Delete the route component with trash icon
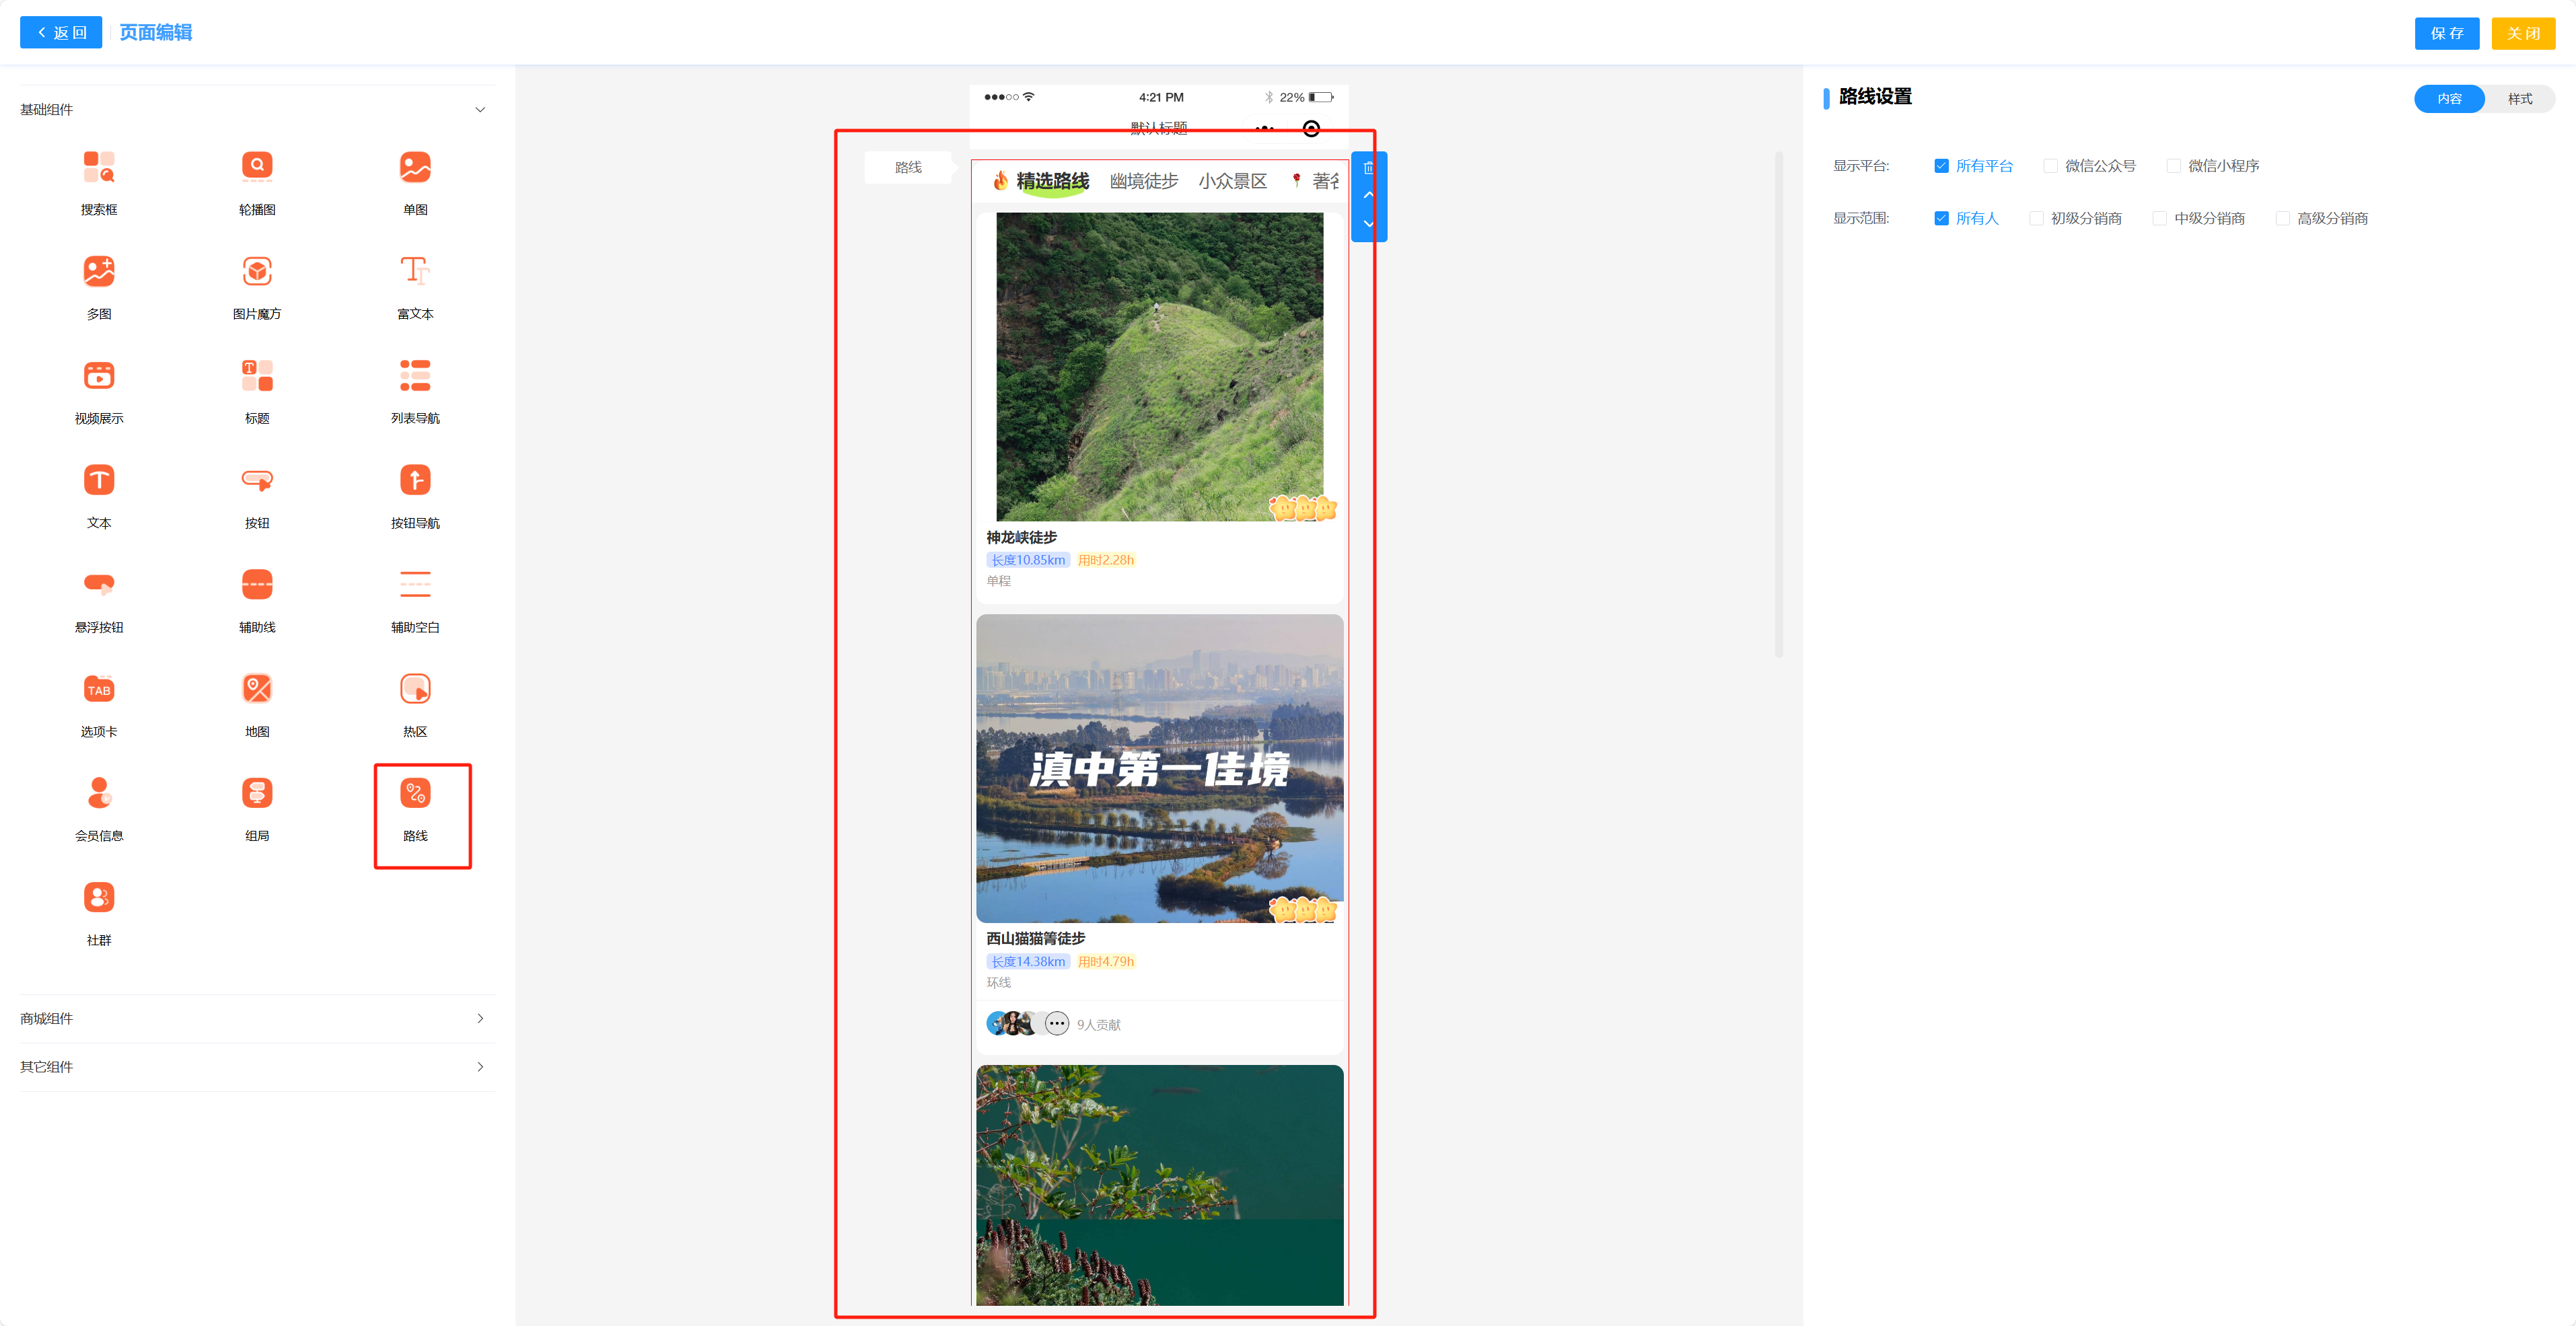 point(1368,168)
